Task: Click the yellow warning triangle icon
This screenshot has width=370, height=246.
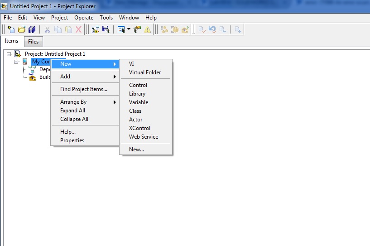Action: [x=147, y=30]
